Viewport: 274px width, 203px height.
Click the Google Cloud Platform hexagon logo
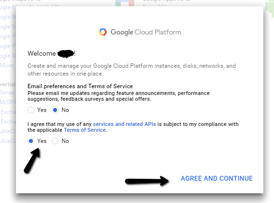(103, 32)
